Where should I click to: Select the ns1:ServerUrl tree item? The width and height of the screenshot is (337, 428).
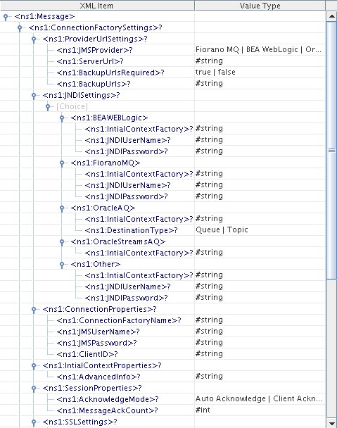(x=90, y=61)
